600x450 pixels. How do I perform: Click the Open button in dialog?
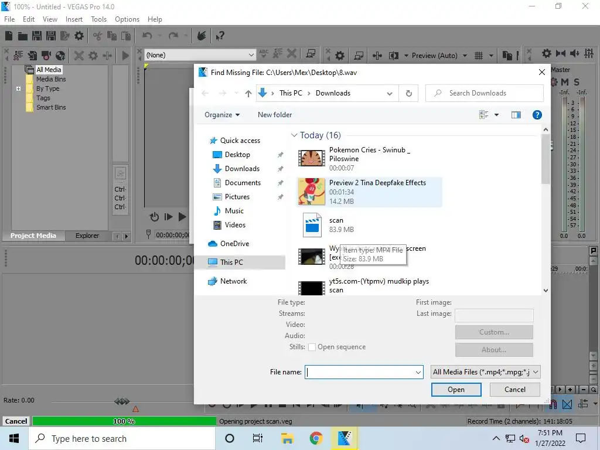pyautogui.click(x=456, y=390)
